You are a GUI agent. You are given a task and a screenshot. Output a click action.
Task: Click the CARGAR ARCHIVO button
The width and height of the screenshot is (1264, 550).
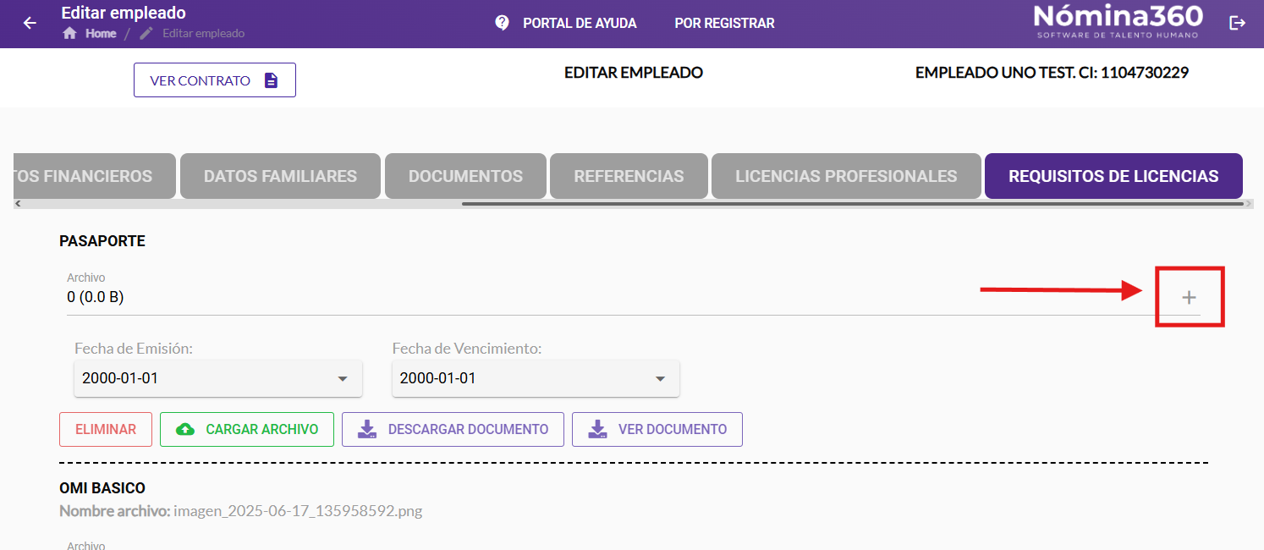[x=247, y=429]
